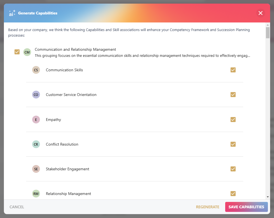Click the AI sparkle icon in header

click(12, 13)
